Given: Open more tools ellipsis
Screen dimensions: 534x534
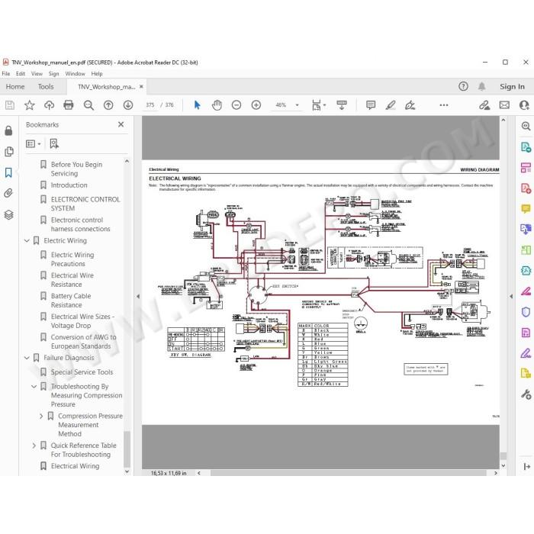Looking at the screenshot, I should pyautogui.click(x=444, y=105).
